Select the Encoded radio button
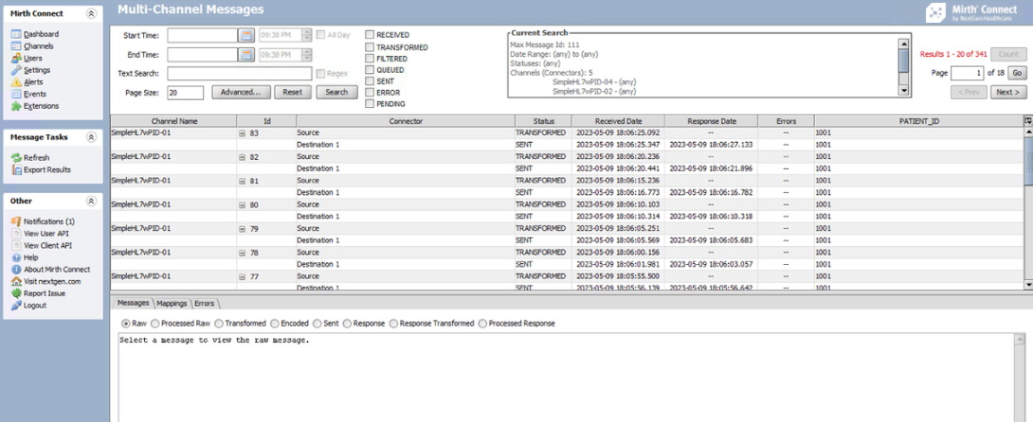Screen dimensions: 1033x422 point(273,324)
